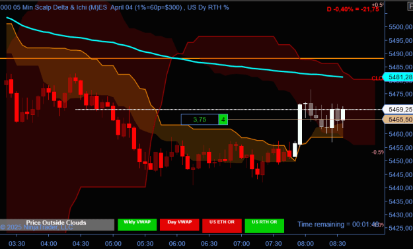
Task: Click the 5430,00 price axis label
Action: 400,215
